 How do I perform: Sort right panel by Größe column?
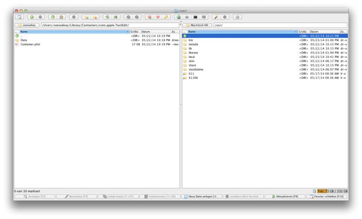tap(303, 32)
